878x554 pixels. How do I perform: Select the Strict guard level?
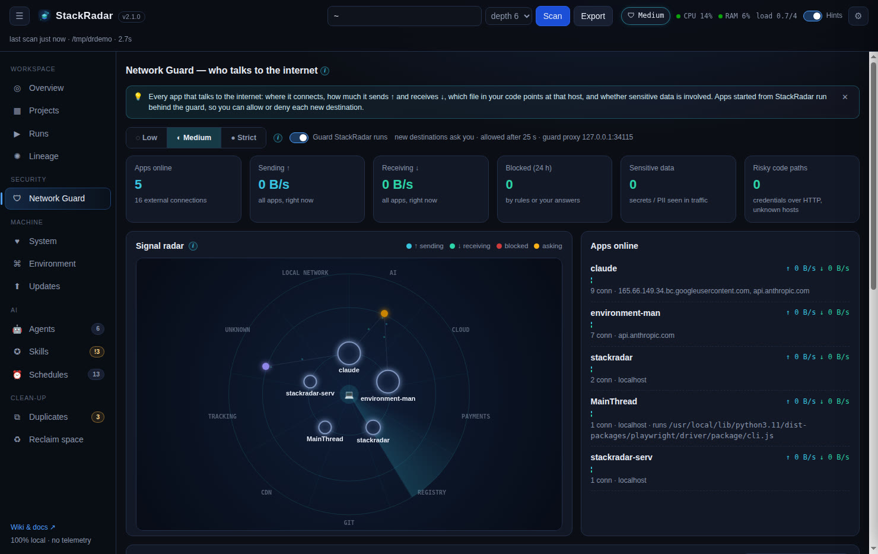pyautogui.click(x=244, y=138)
